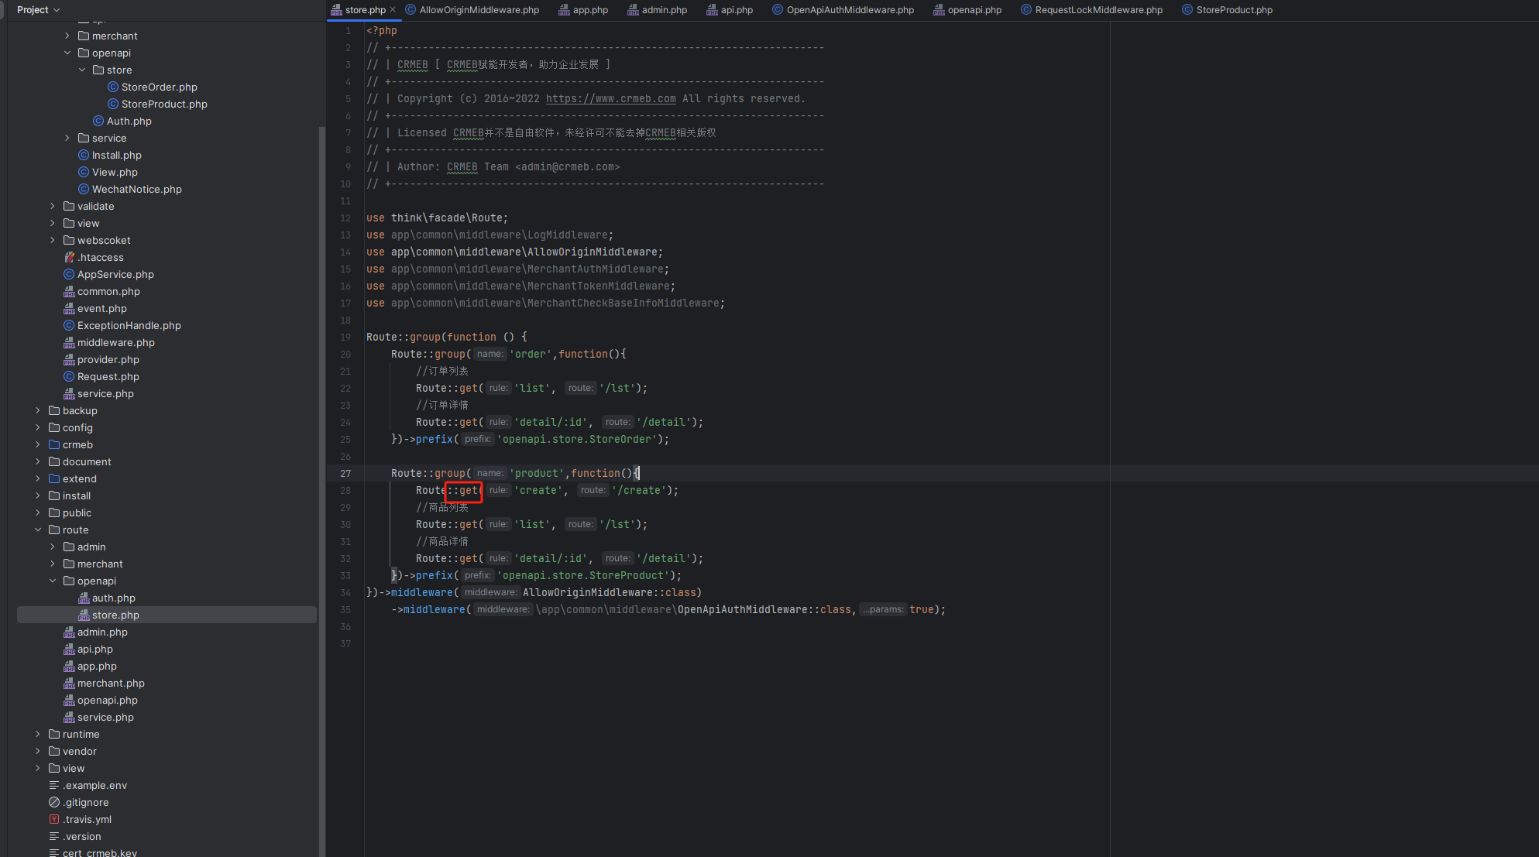Click the merchant.php file icon
The height and width of the screenshot is (857, 1539).
click(x=69, y=684)
